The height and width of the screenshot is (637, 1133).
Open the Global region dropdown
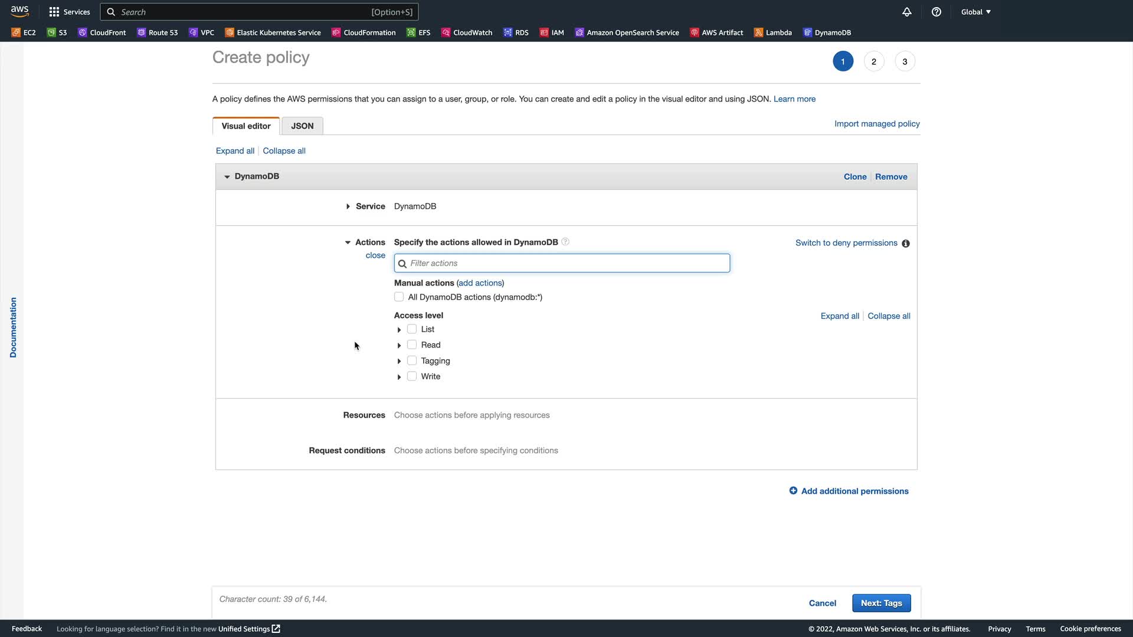975,12
